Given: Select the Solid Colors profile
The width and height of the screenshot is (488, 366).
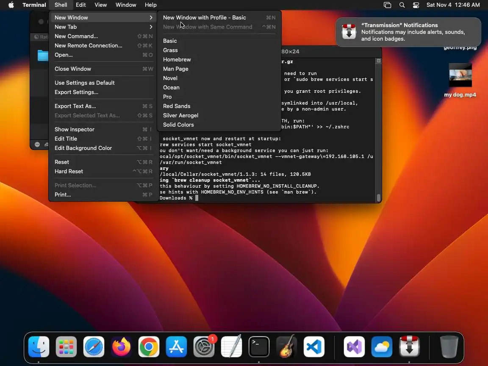Looking at the screenshot, I should point(219,125).
